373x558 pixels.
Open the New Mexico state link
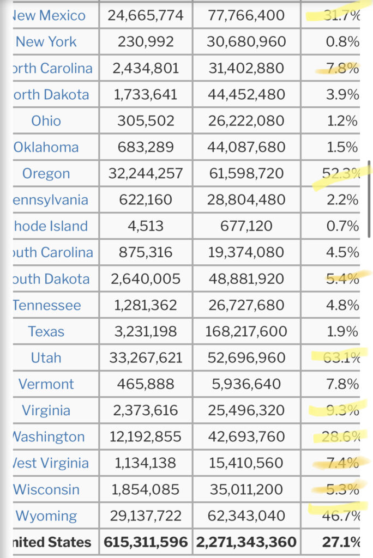pos(49,16)
